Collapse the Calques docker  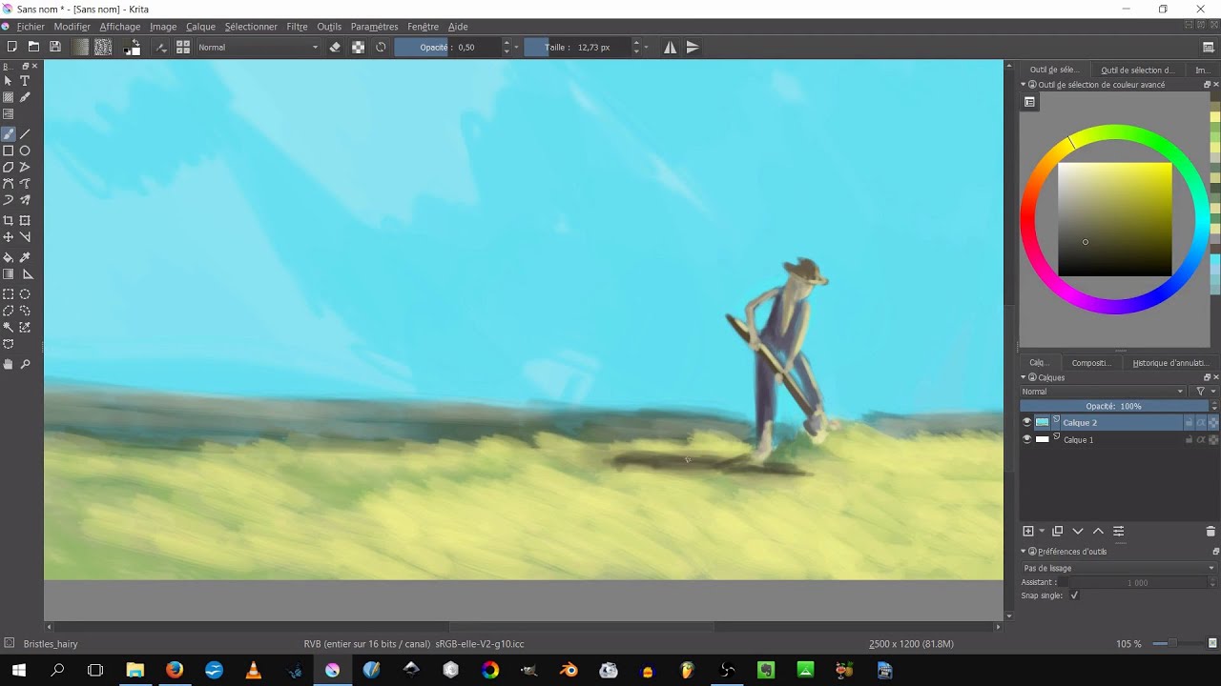point(1024,377)
